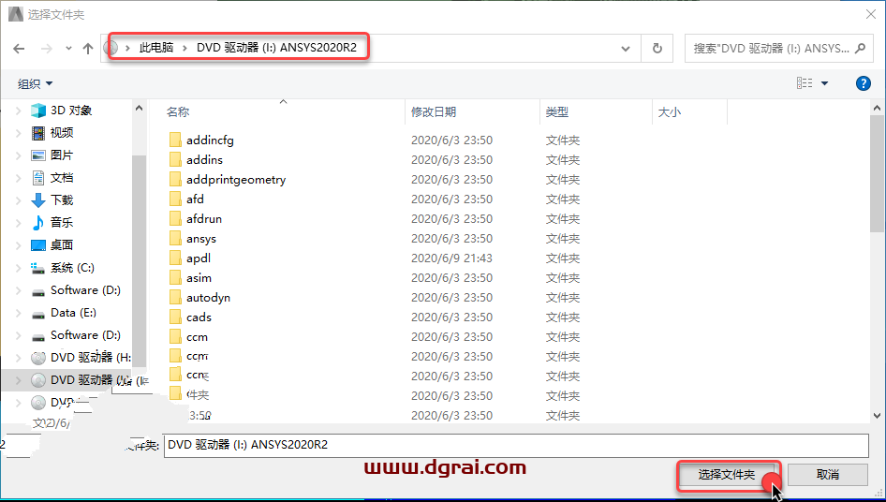Select the ccm folder name
This screenshot has height=502, width=886.
198,337
